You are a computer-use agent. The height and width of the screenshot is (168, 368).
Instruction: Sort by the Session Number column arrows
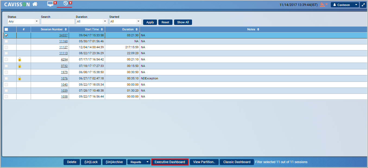coord(66,29)
